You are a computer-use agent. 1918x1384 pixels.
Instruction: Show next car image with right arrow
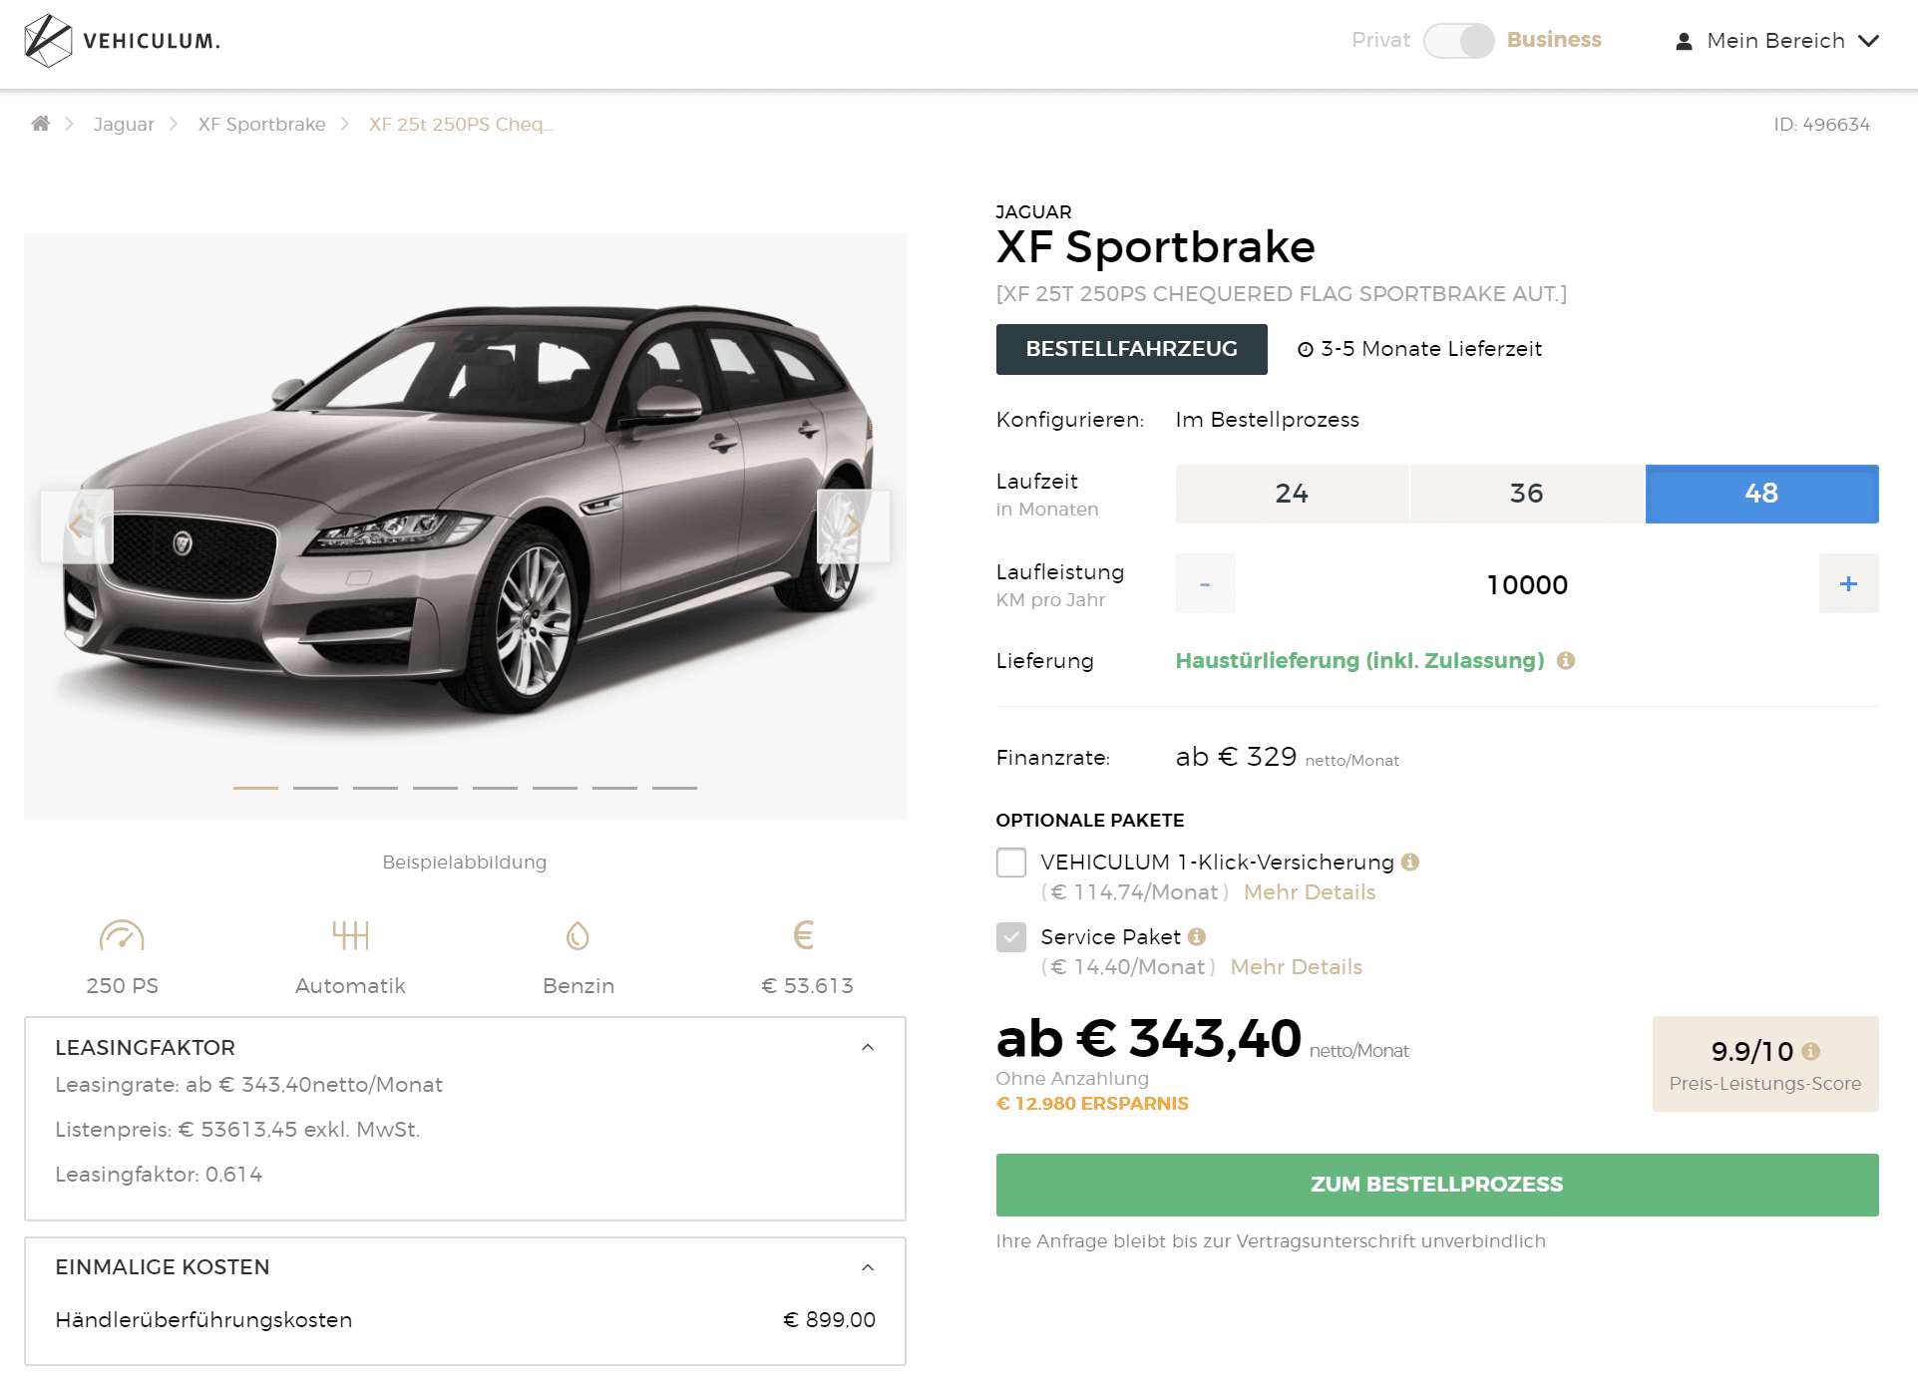(x=853, y=525)
